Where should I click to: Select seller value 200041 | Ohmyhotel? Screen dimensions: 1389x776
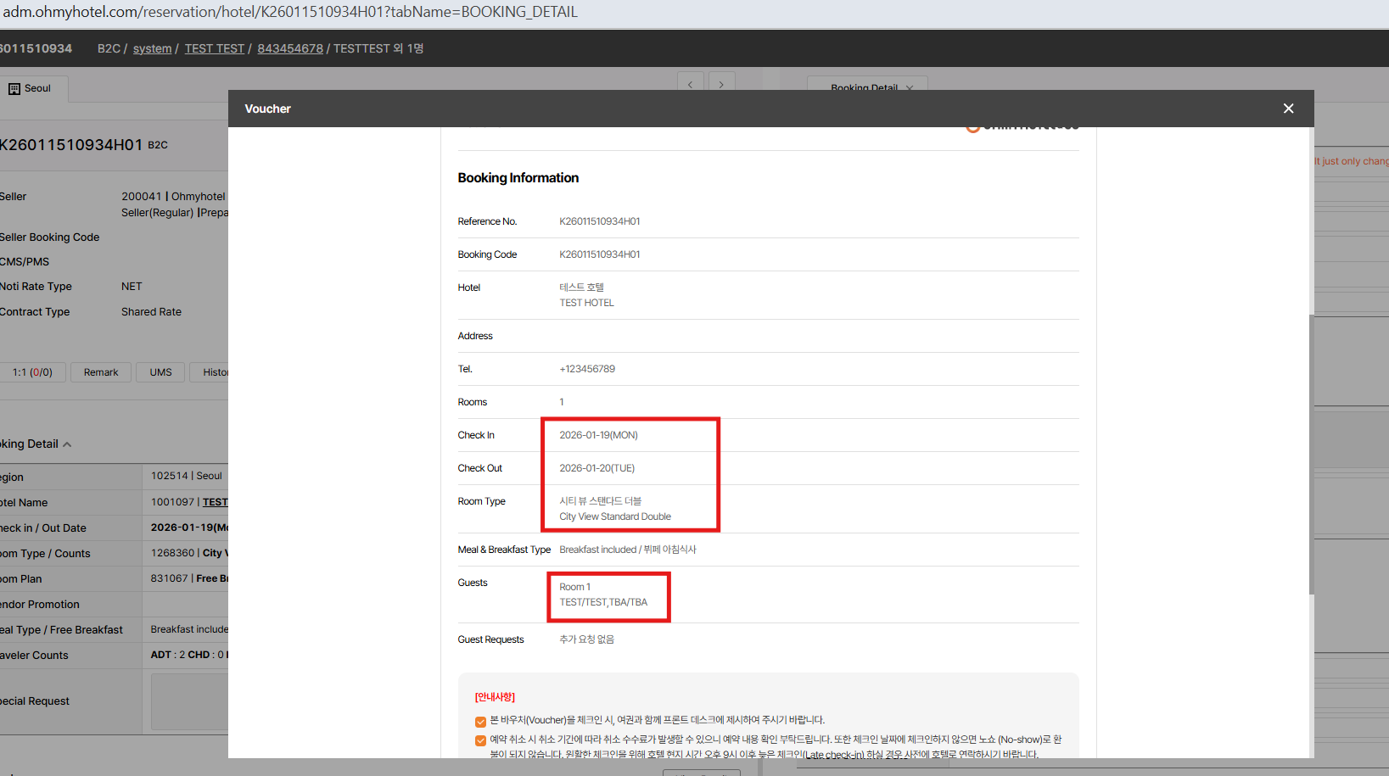click(173, 197)
